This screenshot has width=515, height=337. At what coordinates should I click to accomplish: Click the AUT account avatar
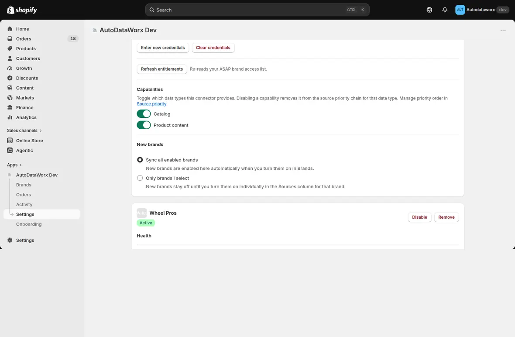coord(460,10)
